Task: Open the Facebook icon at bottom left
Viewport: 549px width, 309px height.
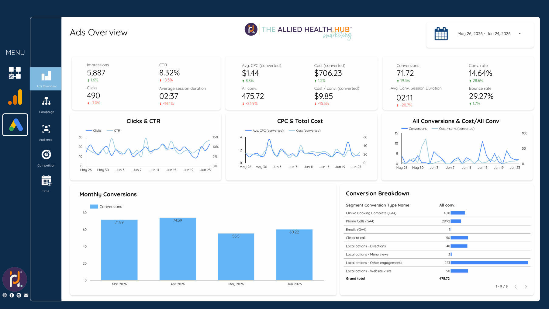Action: point(12,295)
